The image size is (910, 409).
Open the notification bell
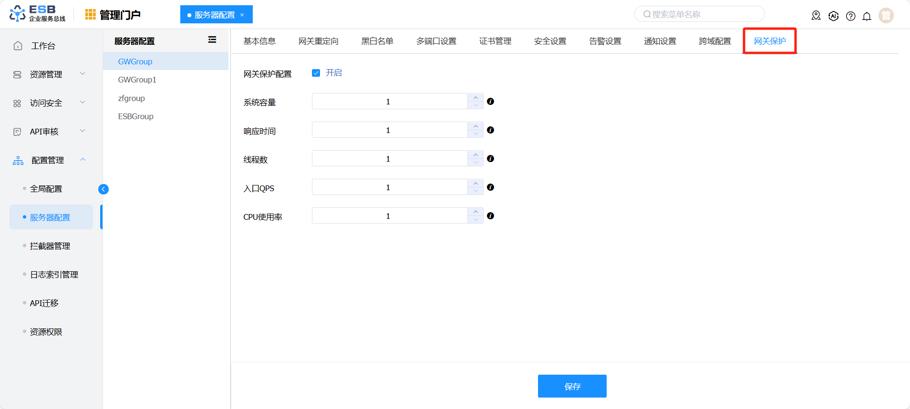(867, 16)
